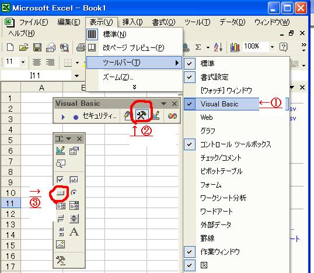Screen dimensions: 314x273
Task: Open a file with the folder icon
Action: click(x=23, y=47)
